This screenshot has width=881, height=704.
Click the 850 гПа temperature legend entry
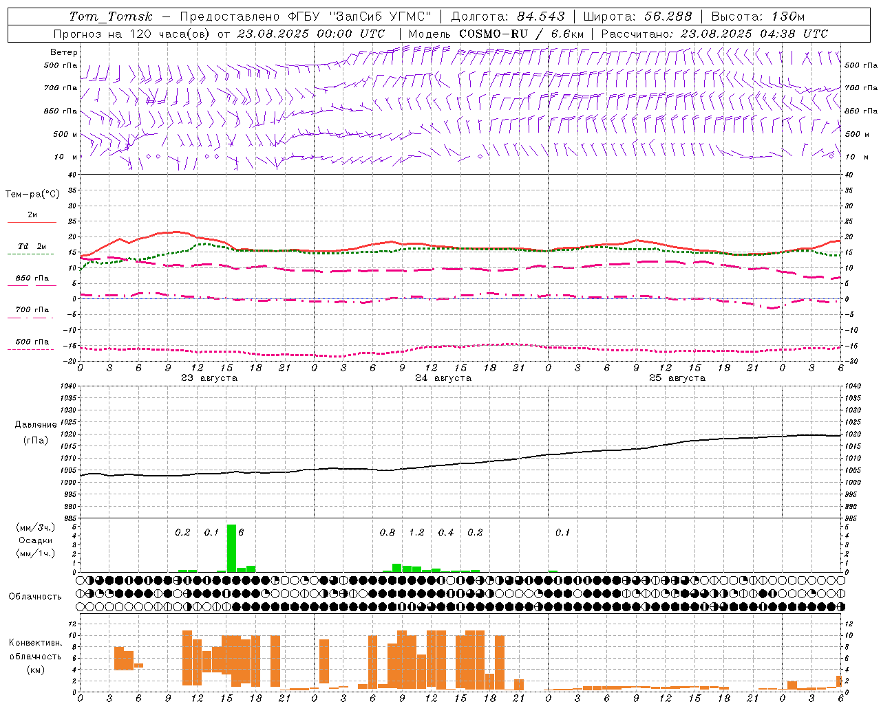pos(32,280)
